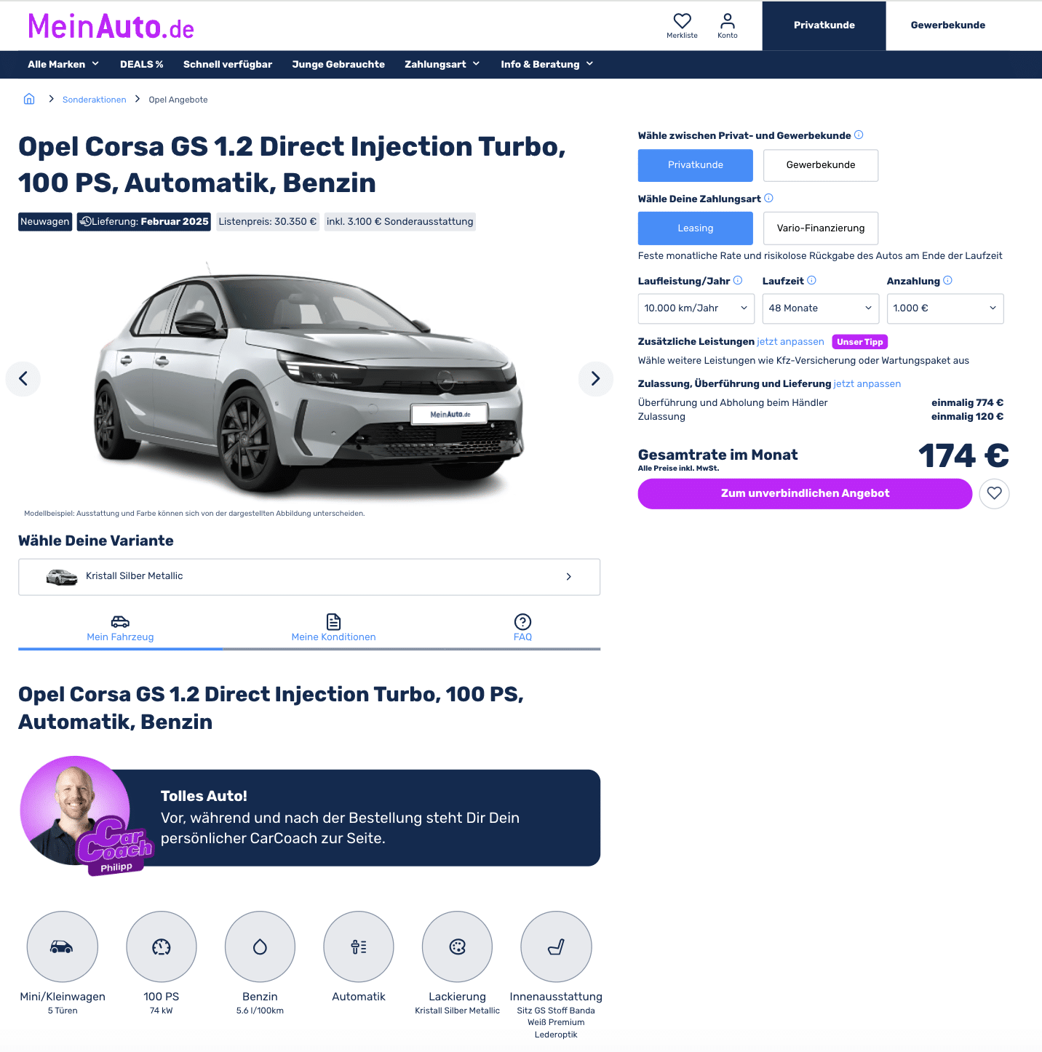
Task: Open the Laufleistung 10.000 km/Jahr dropdown
Action: tap(696, 308)
